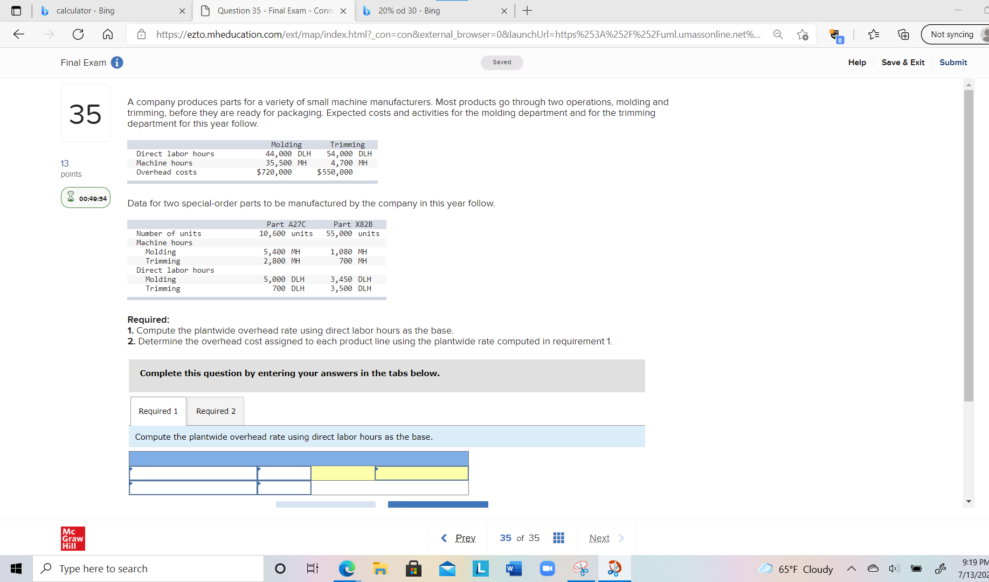Screen dimensions: 989x582
Task: Click the shopping coupons icon in Edge toolbar
Action: tap(836, 34)
